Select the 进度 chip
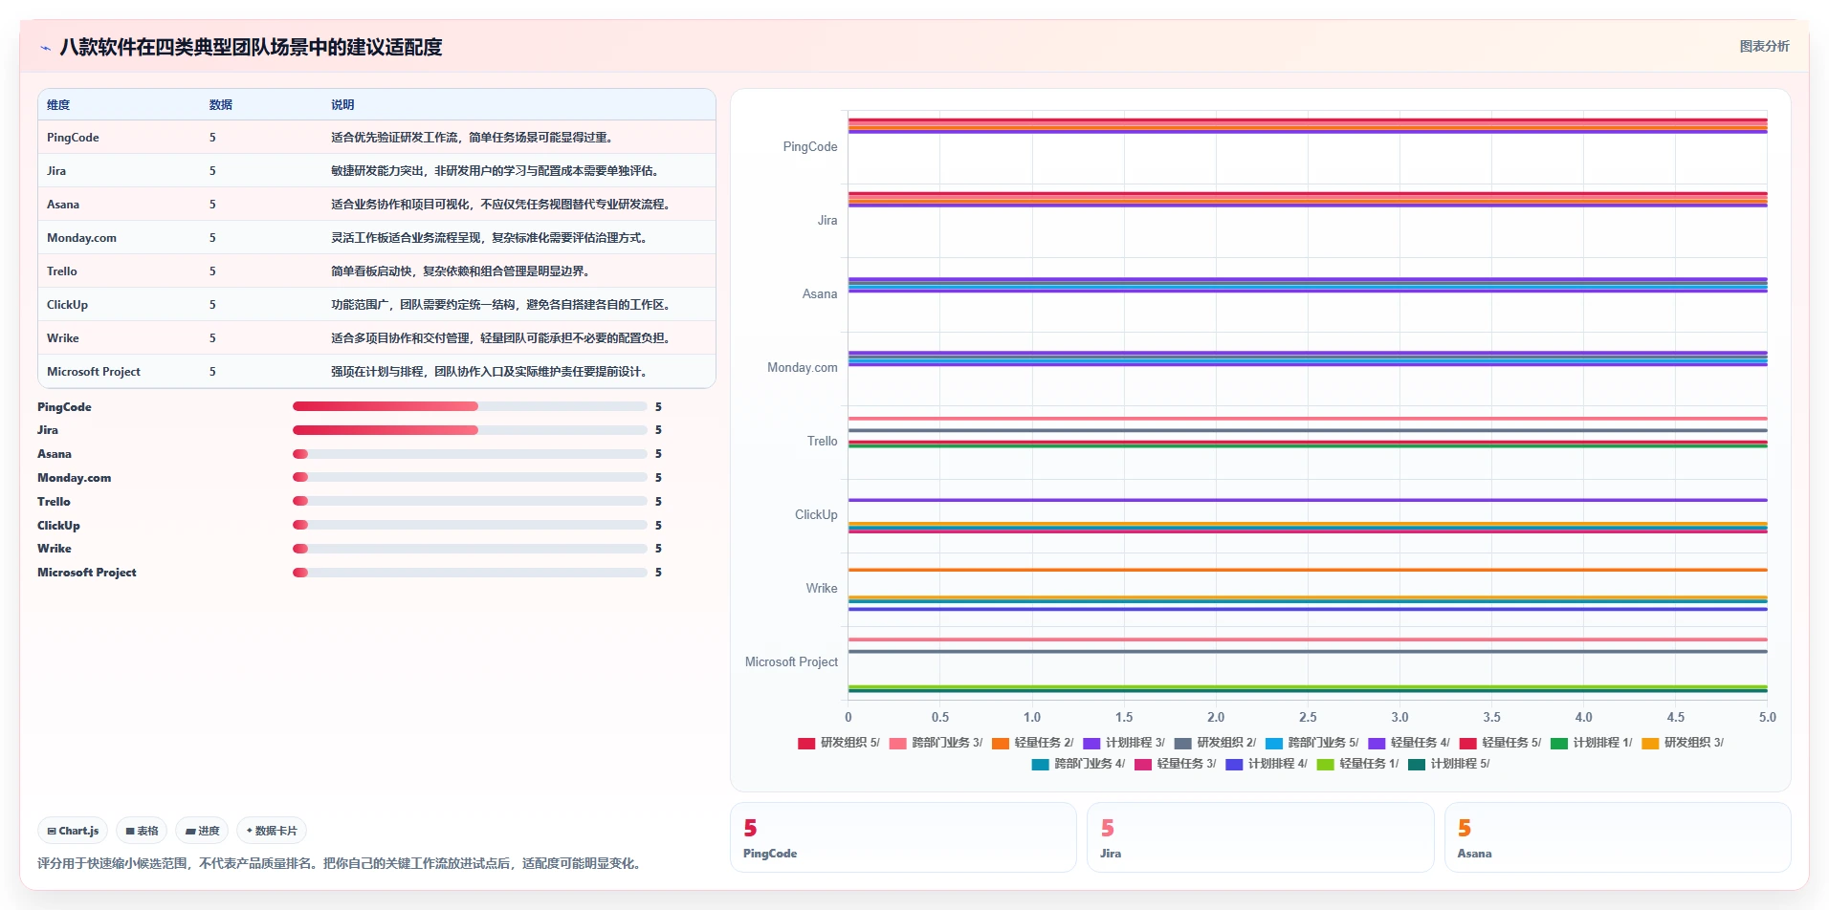Screen dimensions: 1829x910 tap(202, 831)
